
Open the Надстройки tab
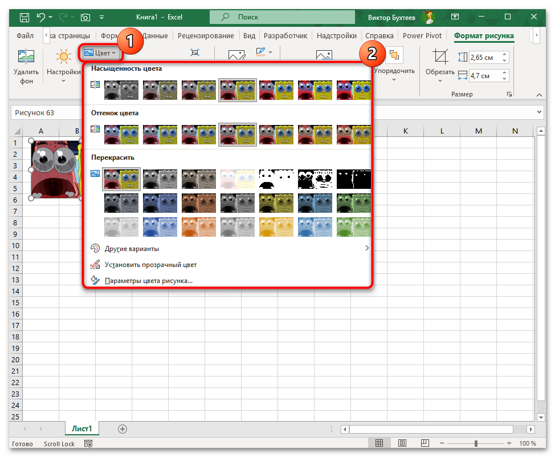tap(337, 35)
